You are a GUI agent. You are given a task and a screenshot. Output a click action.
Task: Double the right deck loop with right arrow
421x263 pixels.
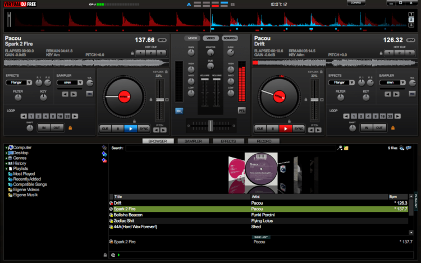[397, 116]
